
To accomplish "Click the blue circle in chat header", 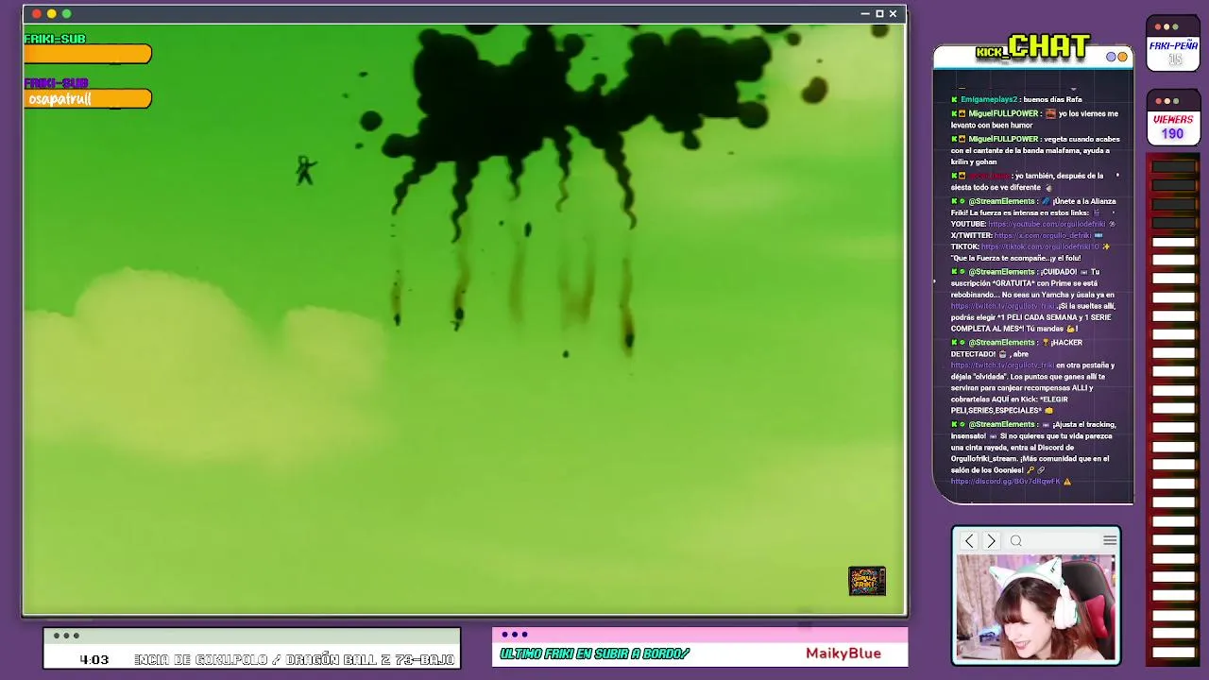I will [x=1112, y=57].
